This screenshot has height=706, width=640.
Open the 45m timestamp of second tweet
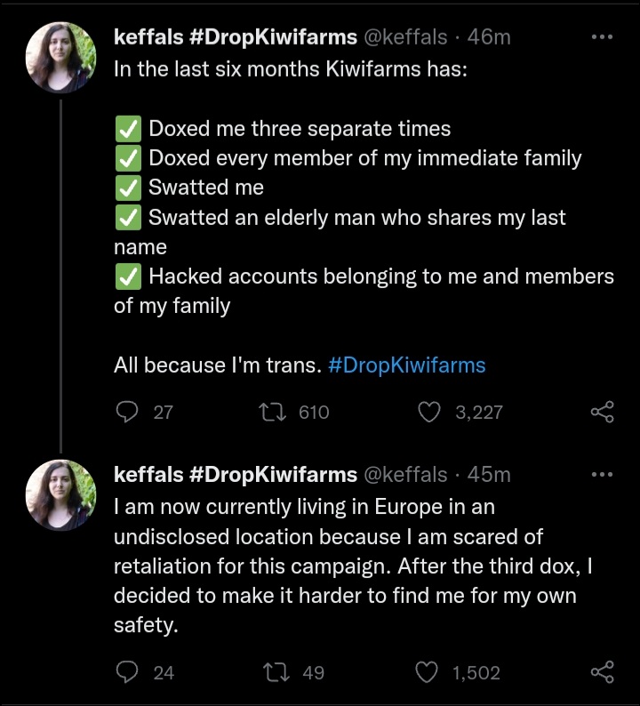[x=489, y=475]
